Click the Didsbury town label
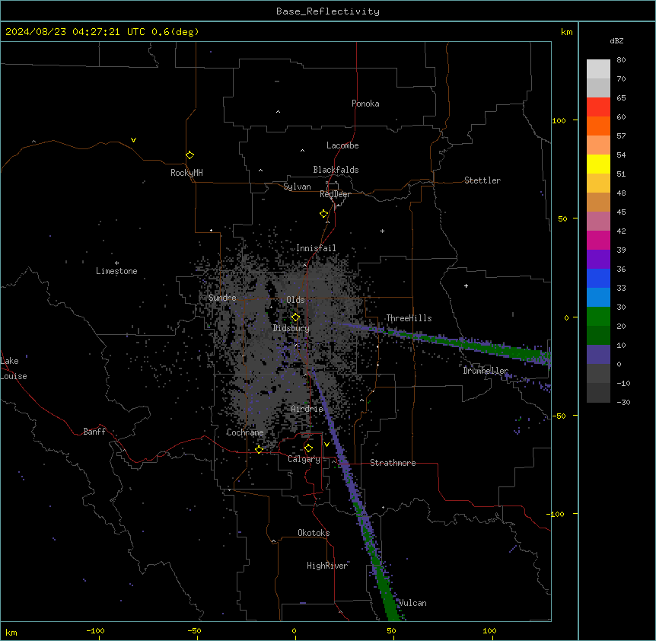656x641 pixels. [x=291, y=328]
